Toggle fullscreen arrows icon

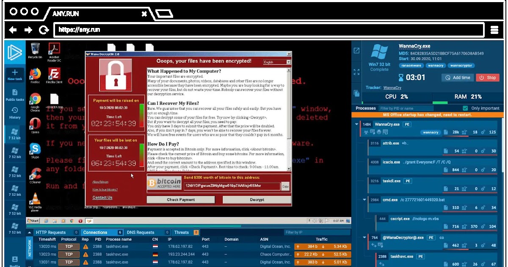coord(356,72)
